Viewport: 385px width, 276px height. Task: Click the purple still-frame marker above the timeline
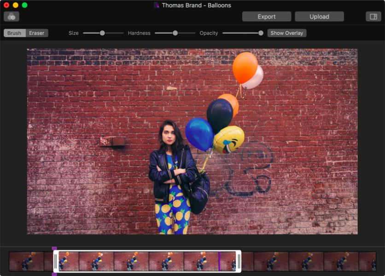click(54, 249)
